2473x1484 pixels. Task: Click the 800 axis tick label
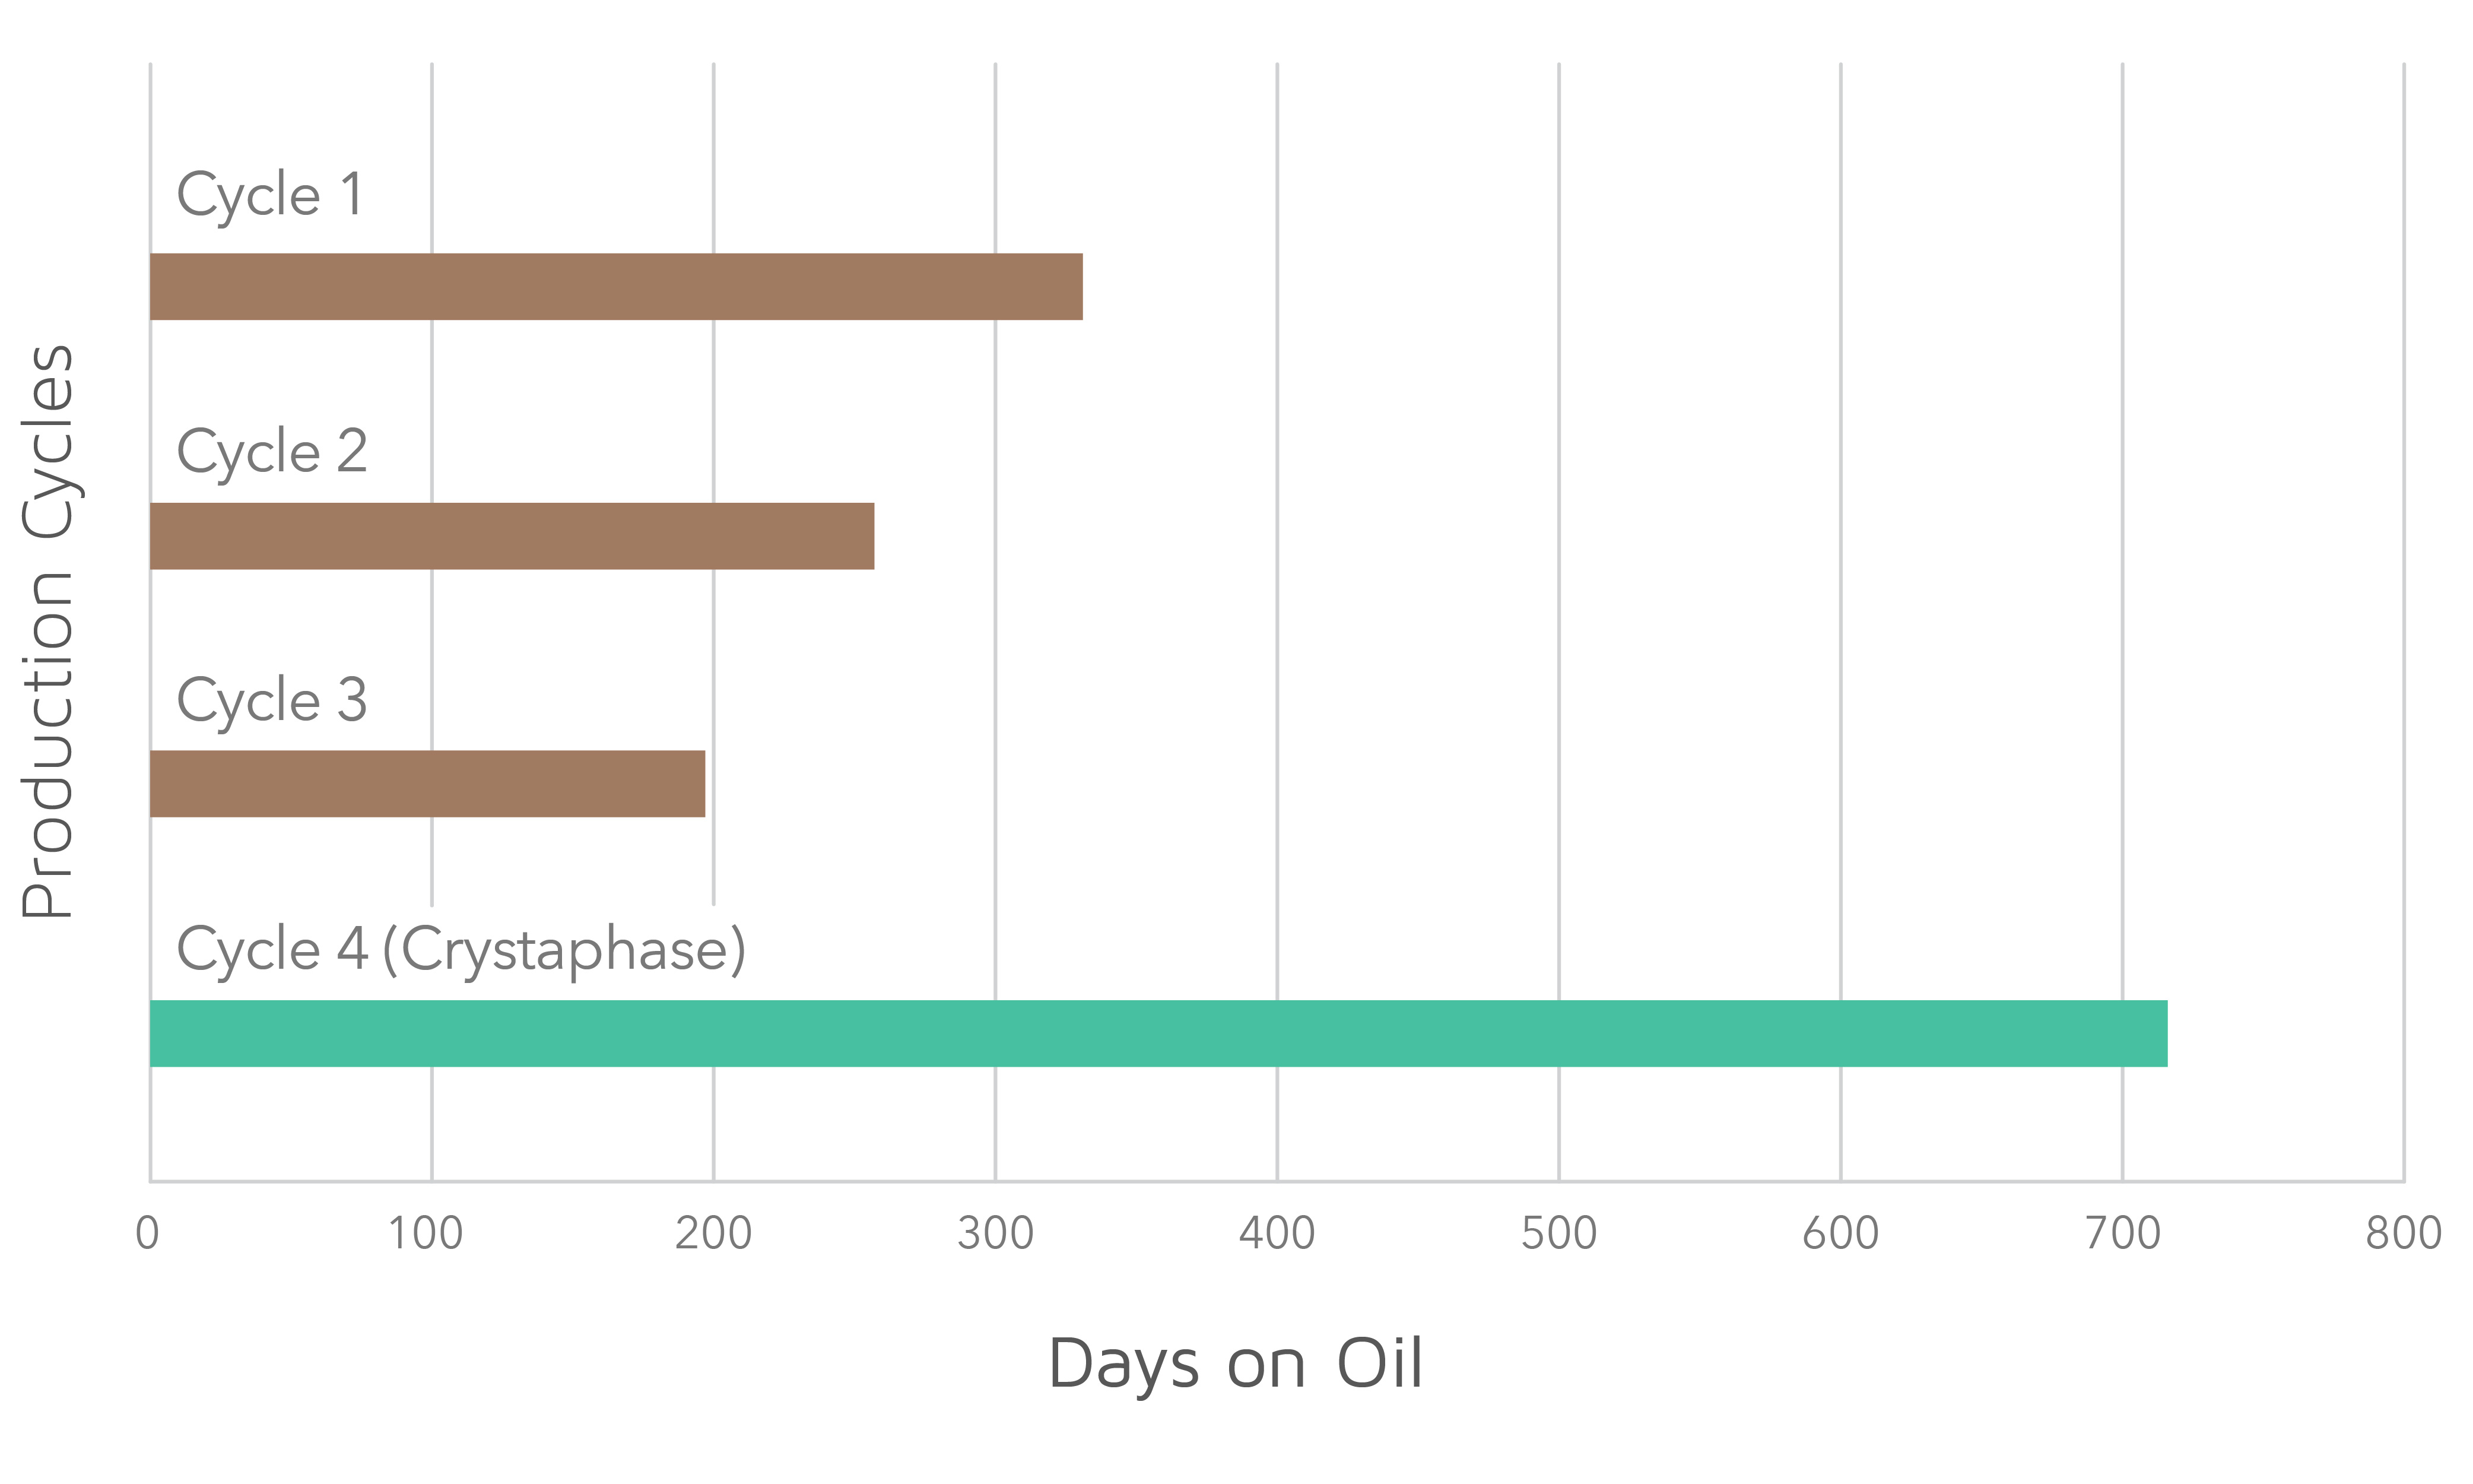(2404, 1233)
